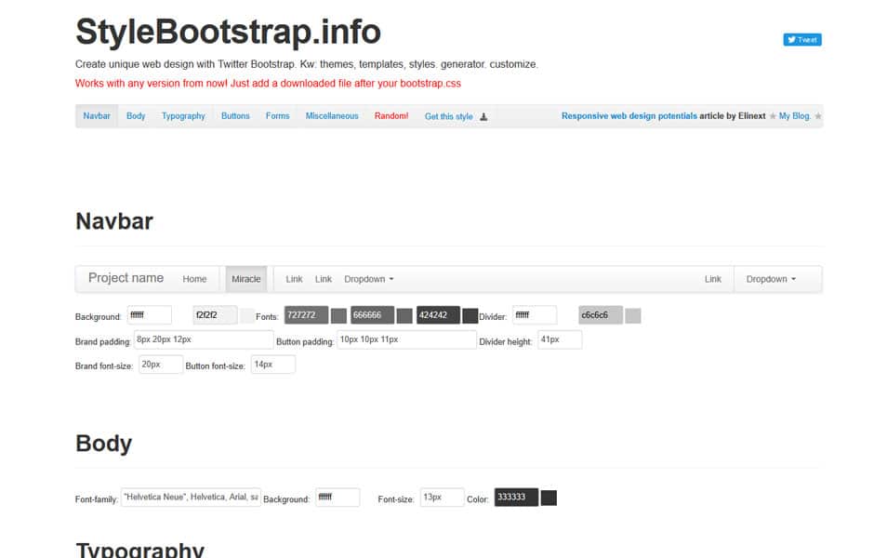The height and width of the screenshot is (558, 887).
Task: Open the My Blog link
Action: pyautogui.click(x=796, y=115)
